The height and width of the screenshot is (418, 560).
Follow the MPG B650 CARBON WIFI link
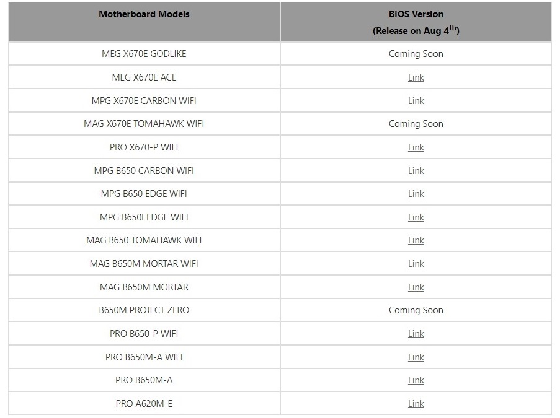[416, 171]
